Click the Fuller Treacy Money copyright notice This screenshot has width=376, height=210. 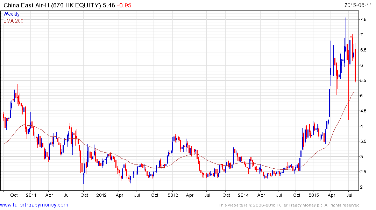(x=289, y=205)
